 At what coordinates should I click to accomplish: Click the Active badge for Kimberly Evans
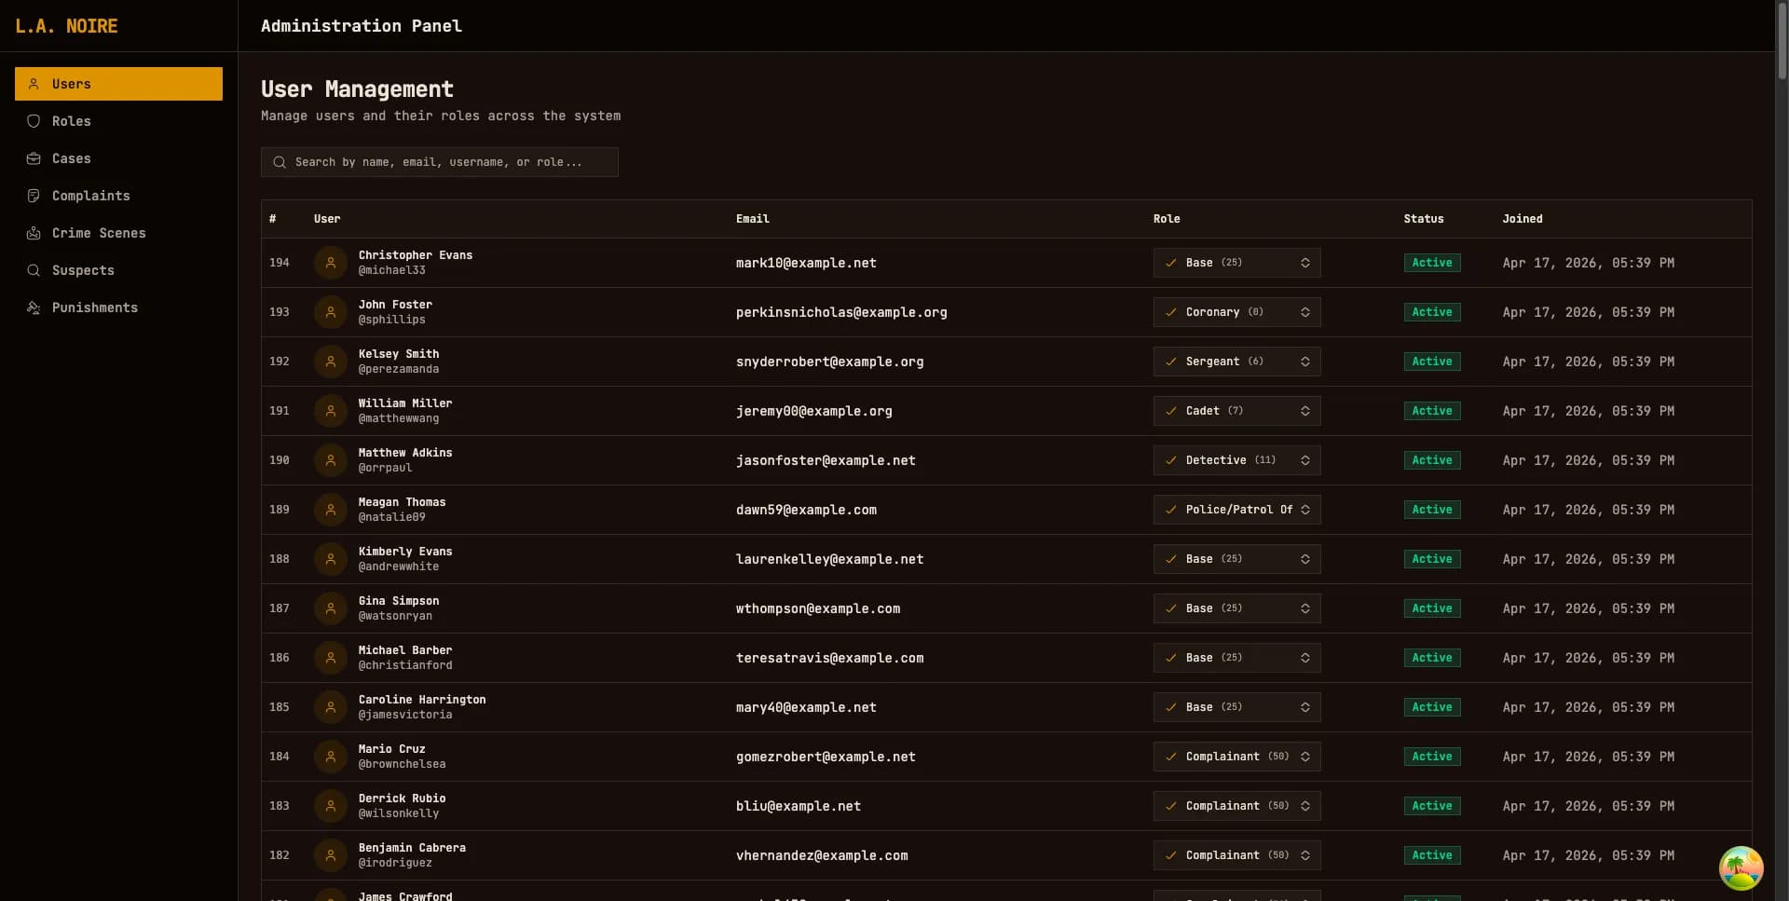tap(1431, 559)
